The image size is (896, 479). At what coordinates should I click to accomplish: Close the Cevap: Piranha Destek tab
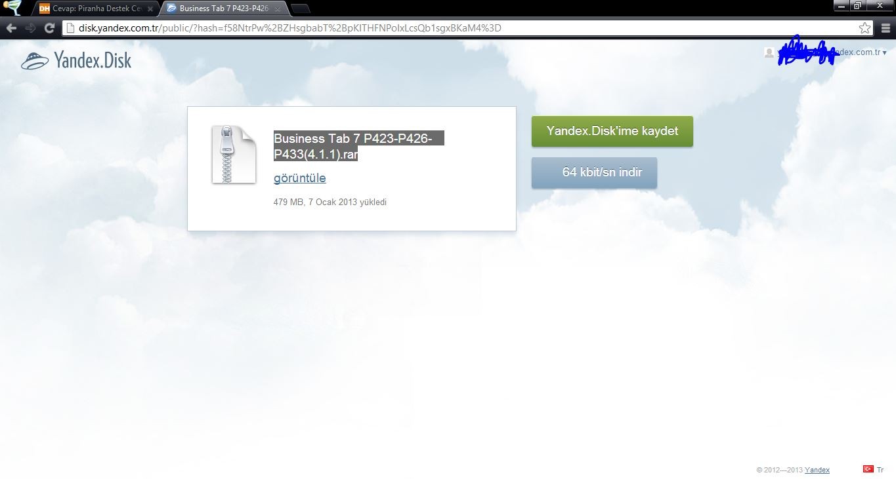click(x=150, y=9)
